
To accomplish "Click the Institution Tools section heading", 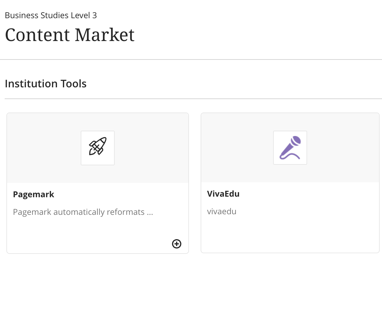I will coord(45,84).
